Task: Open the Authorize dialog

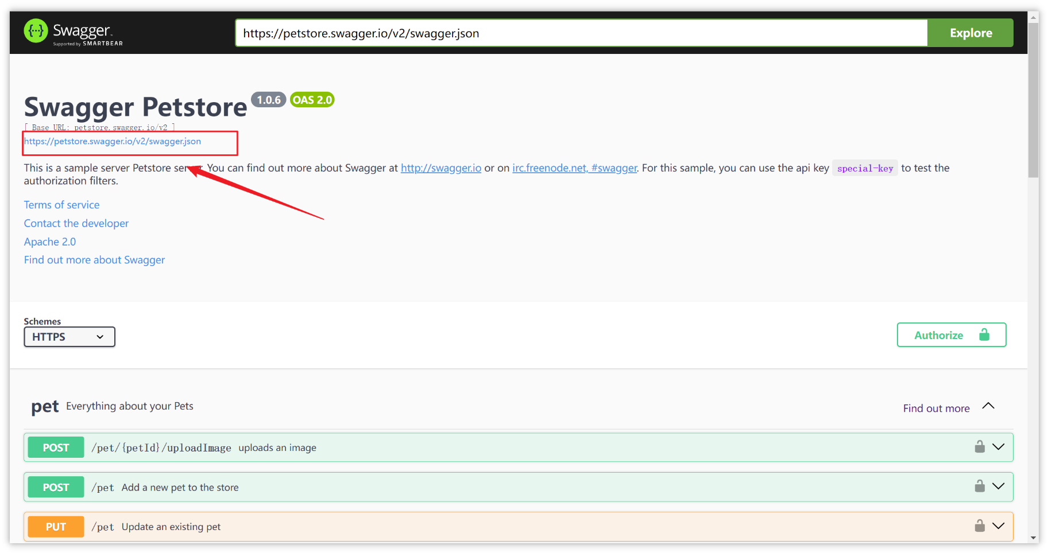Action: (x=938, y=334)
